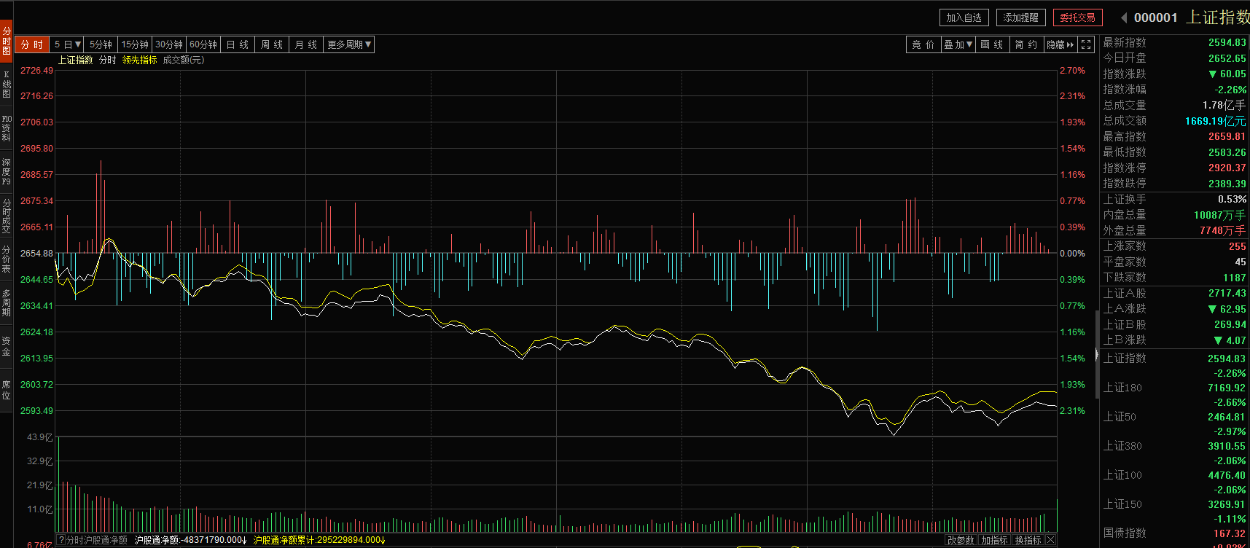Select 上证100 index row
The image size is (1250, 548).
1174,482
